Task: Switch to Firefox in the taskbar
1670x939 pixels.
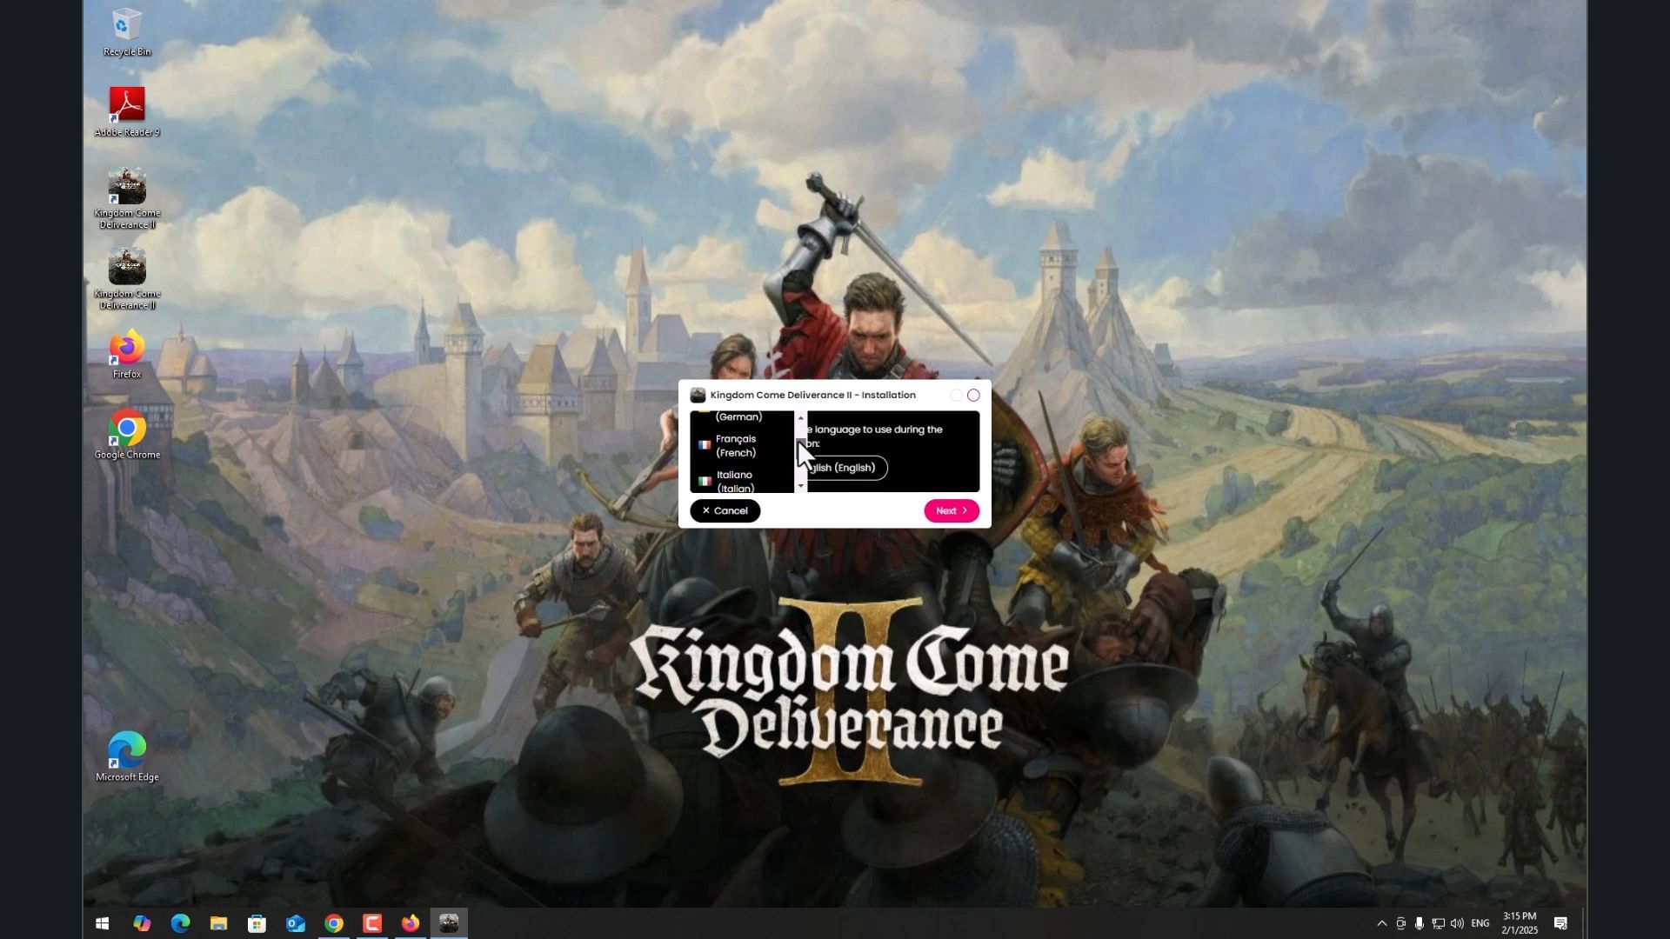Action: coord(411,923)
